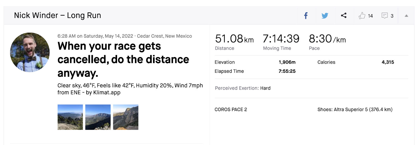Click the 7:14:39 moving time stat
The height and width of the screenshot is (145, 420).
pyautogui.click(x=281, y=39)
